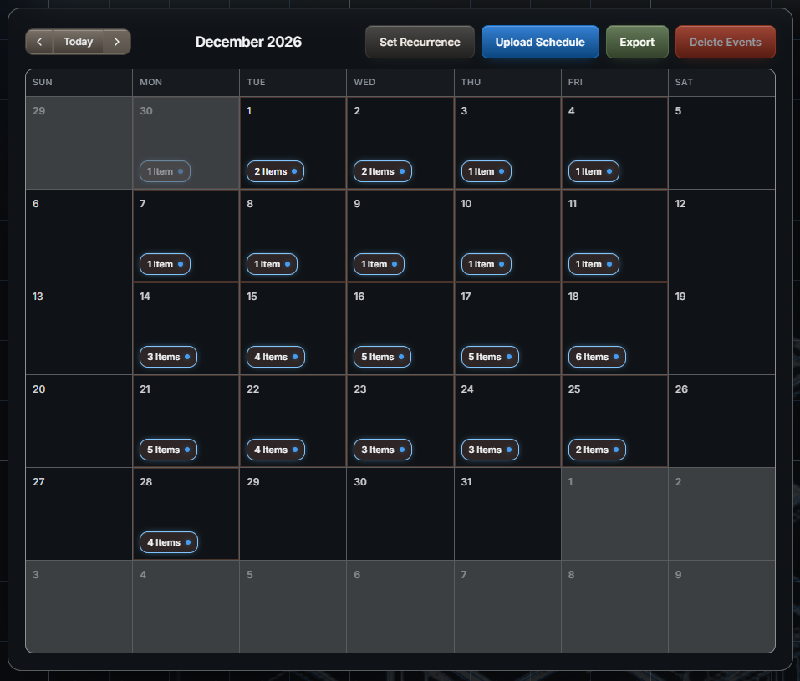Select Saturday December 19 cell
The width and height of the screenshot is (800, 681).
[721, 328]
